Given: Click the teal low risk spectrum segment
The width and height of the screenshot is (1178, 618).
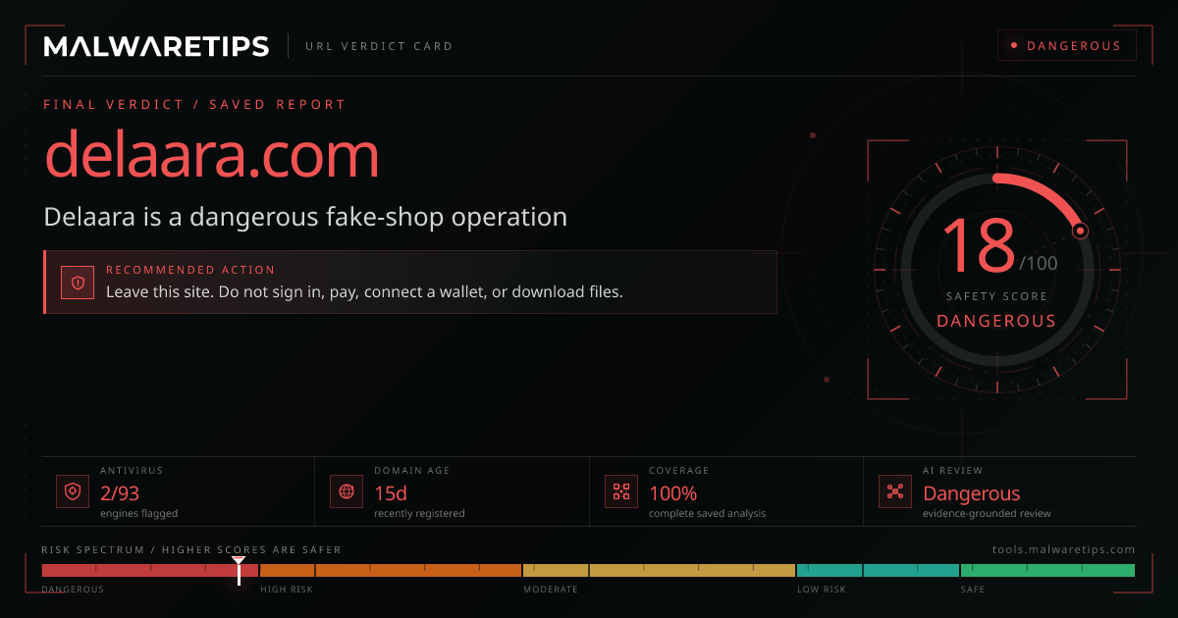Looking at the screenshot, I should point(878,570).
